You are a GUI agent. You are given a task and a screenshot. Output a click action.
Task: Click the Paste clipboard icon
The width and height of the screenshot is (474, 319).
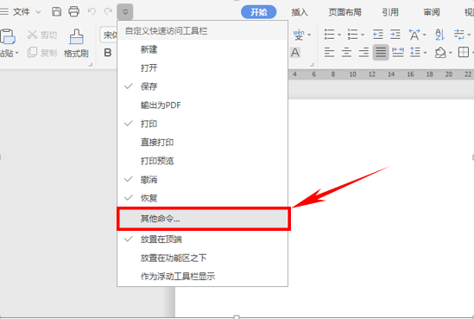click(x=8, y=36)
